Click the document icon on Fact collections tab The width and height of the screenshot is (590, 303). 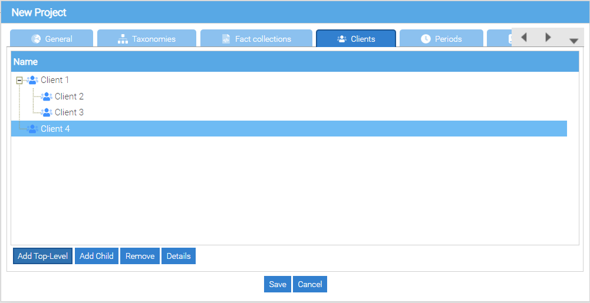coord(226,39)
